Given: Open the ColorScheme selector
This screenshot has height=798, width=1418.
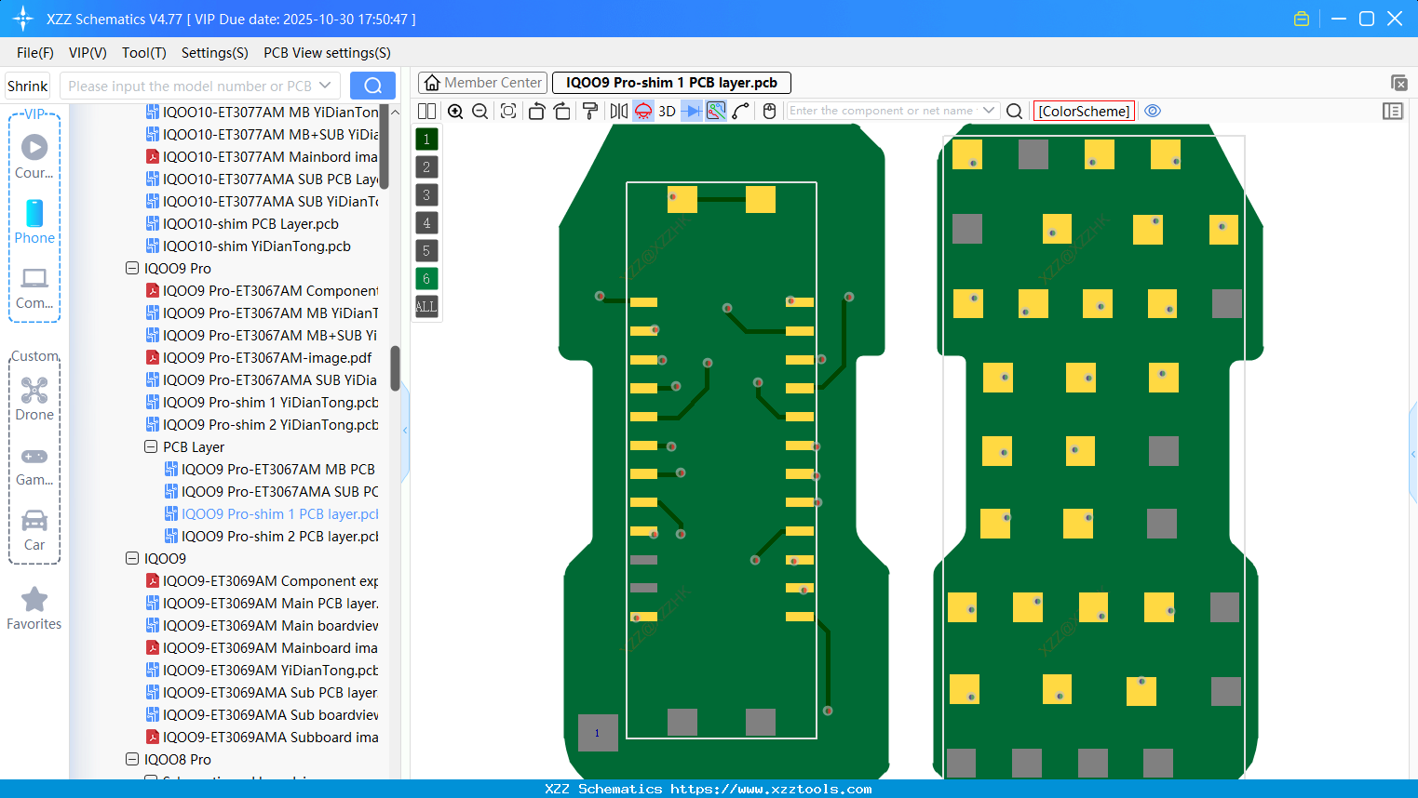Looking at the screenshot, I should 1084,111.
